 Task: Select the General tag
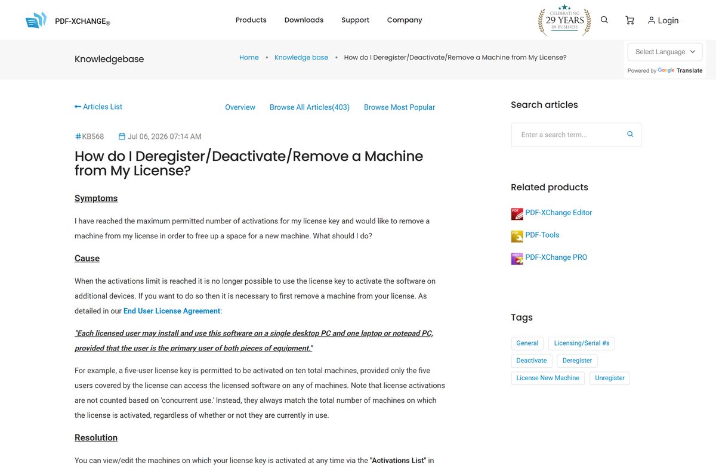tap(527, 343)
